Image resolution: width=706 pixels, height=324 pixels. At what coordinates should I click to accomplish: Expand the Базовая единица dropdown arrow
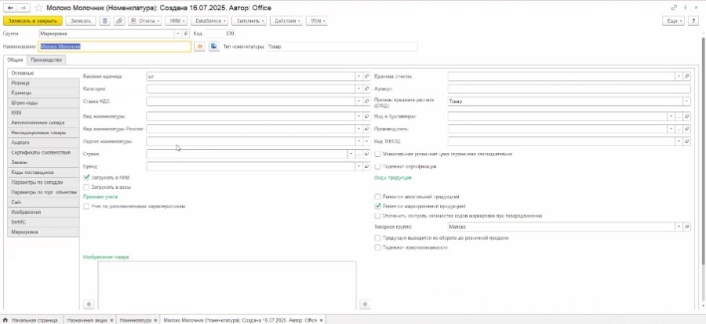coord(358,77)
